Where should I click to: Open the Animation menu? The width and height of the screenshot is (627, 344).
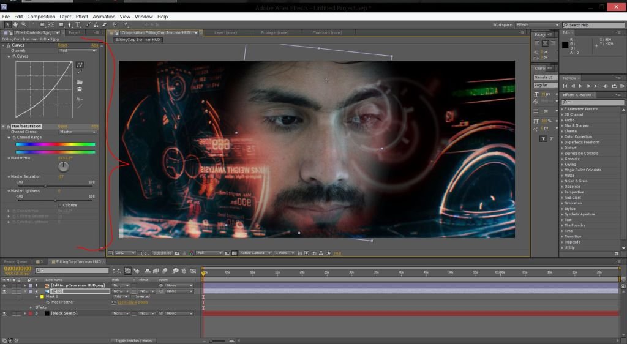pos(104,17)
